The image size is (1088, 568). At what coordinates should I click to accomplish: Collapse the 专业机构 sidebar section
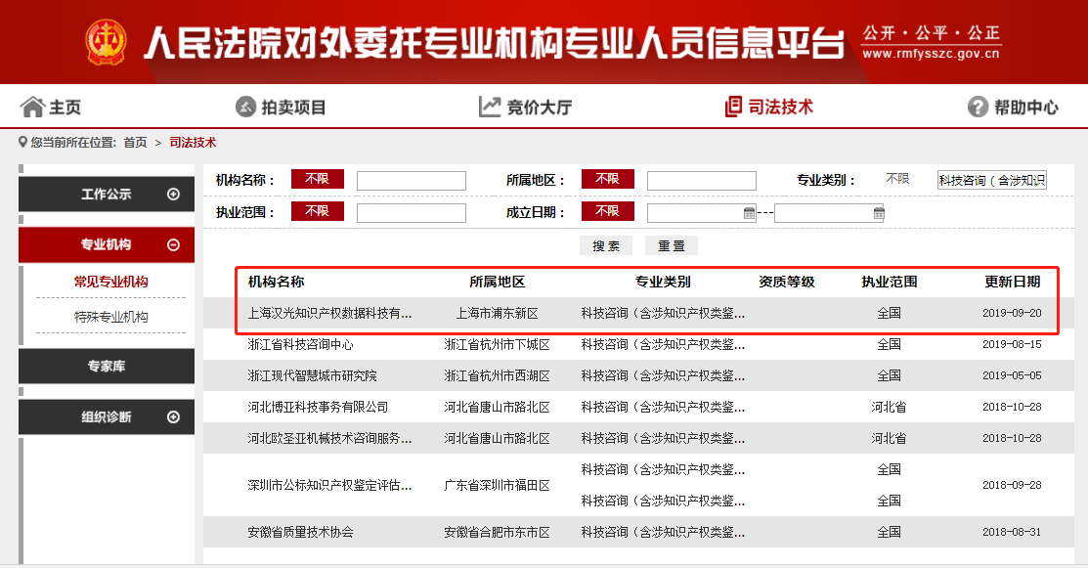click(173, 244)
